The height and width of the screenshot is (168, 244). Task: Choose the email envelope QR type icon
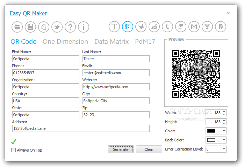[x=194, y=27]
